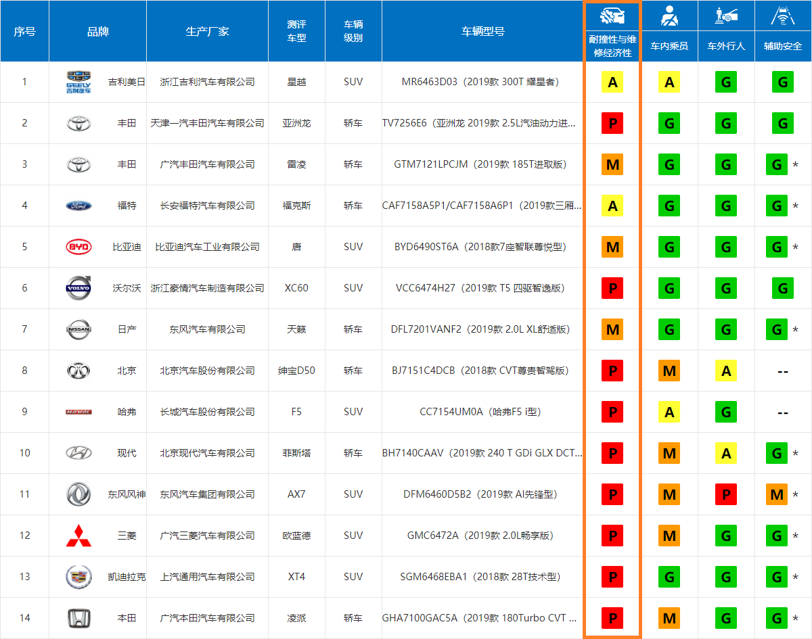Click the 吉利美日 brand name

[127, 82]
